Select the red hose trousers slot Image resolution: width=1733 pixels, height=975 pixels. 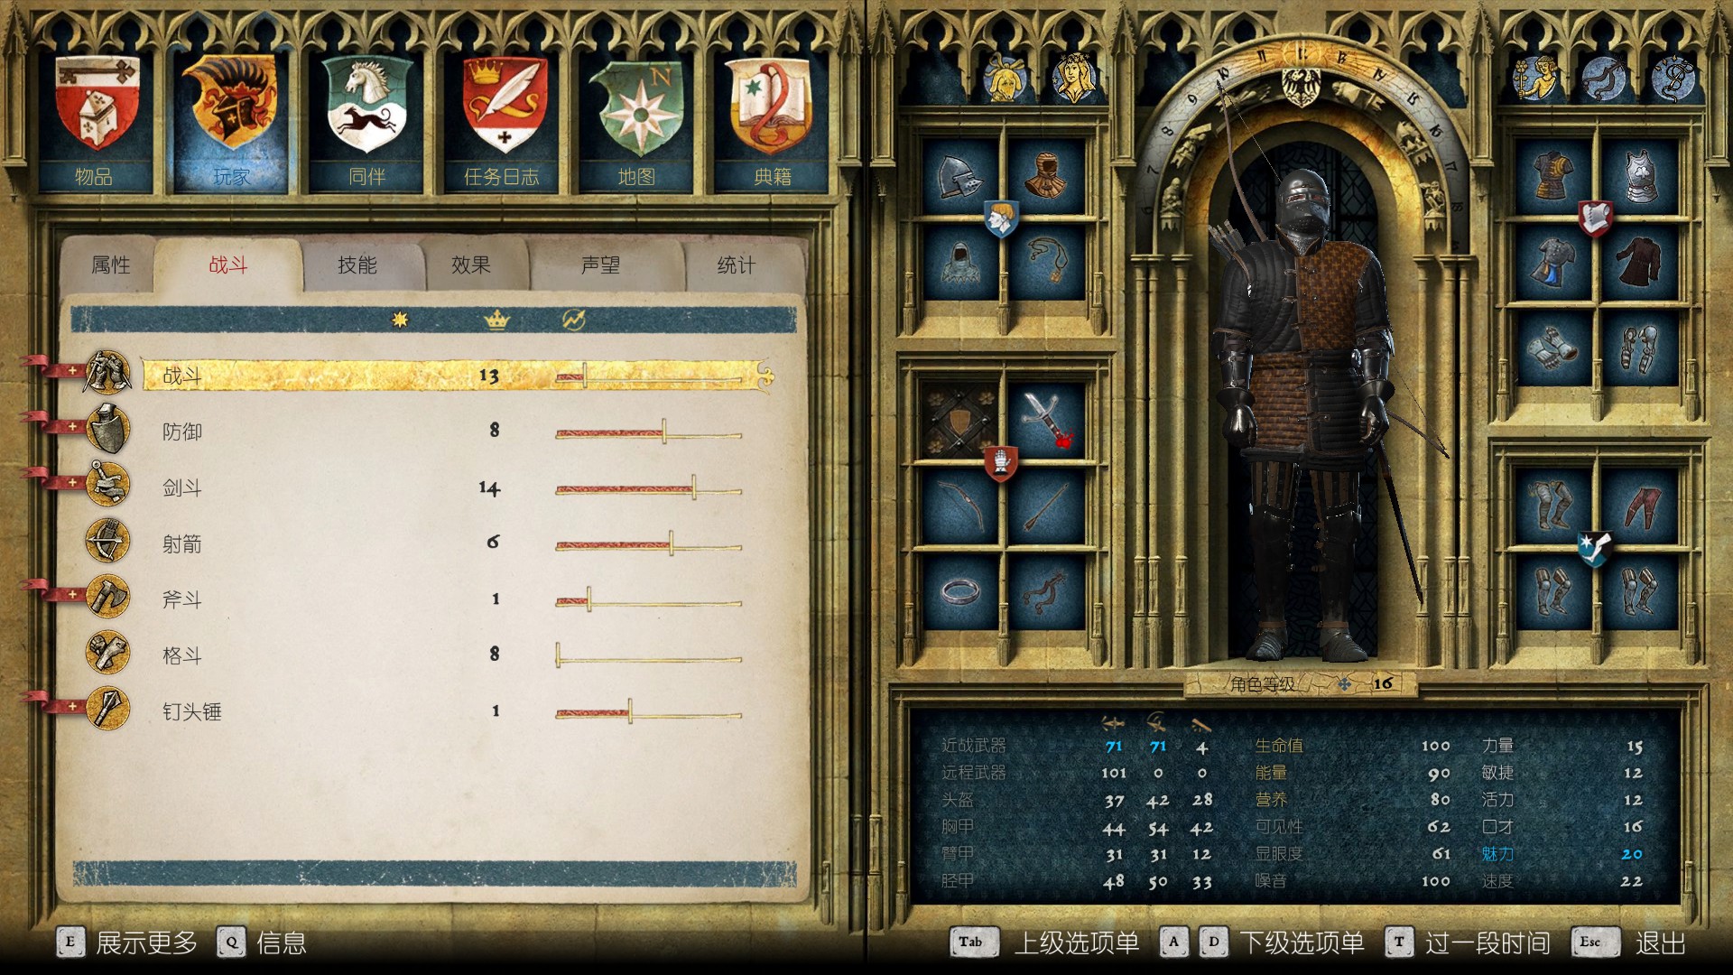coord(1638,506)
